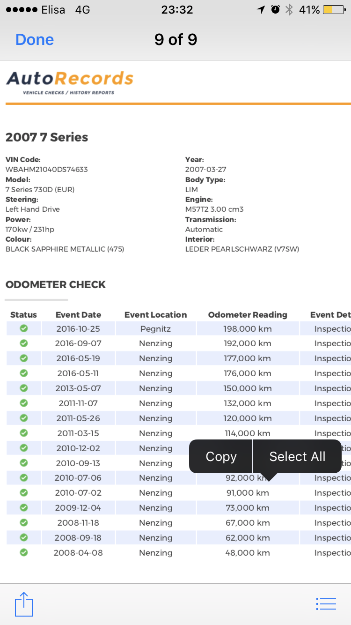Viewport: 351px width, 625px height.
Task: Tap the 48,000 km odometer reading
Action: pyautogui.click(x=248, y=553)
